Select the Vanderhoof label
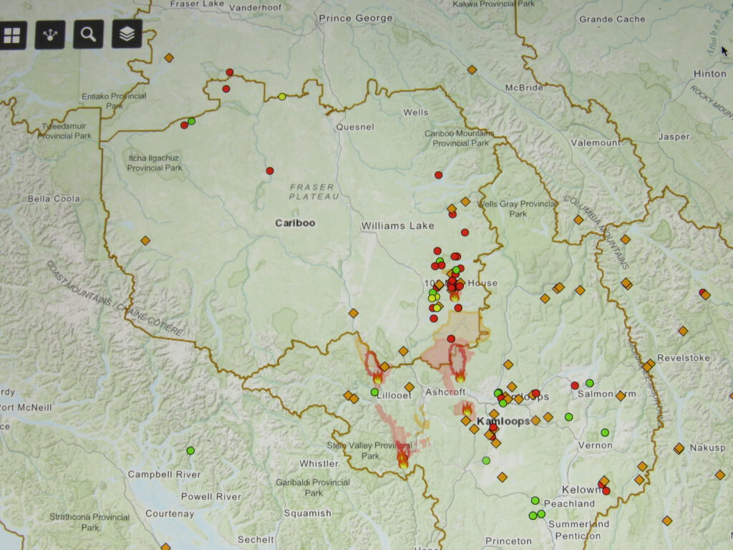Viewport: 733px width, 550px height. 256,7
